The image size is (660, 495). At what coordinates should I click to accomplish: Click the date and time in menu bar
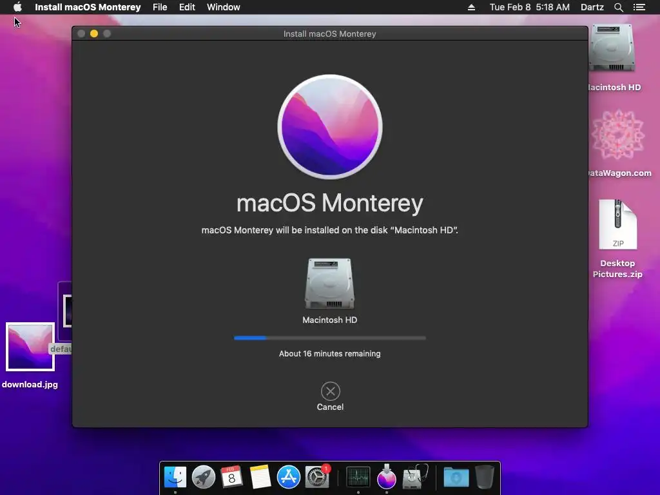coord(530,7)
